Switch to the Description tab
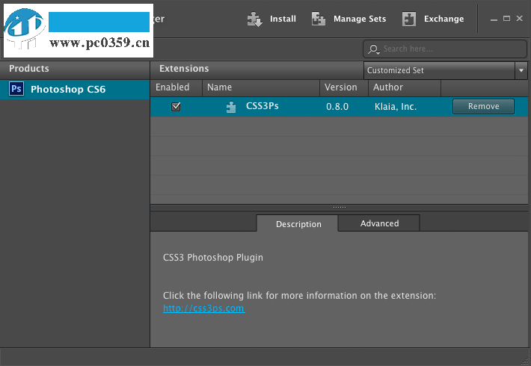This screenshot has height=366, width=531. (x=298, y=224)
